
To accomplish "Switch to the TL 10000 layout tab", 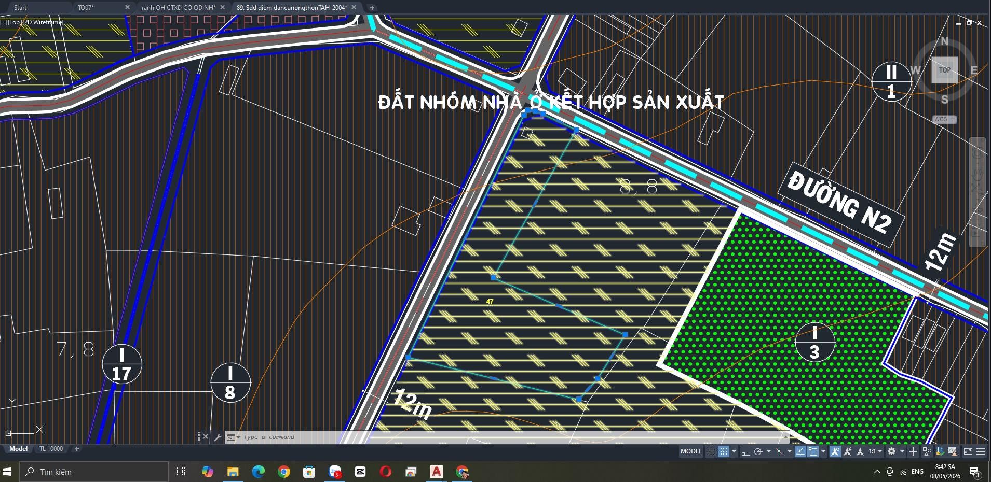I will [x=51, y=449].
